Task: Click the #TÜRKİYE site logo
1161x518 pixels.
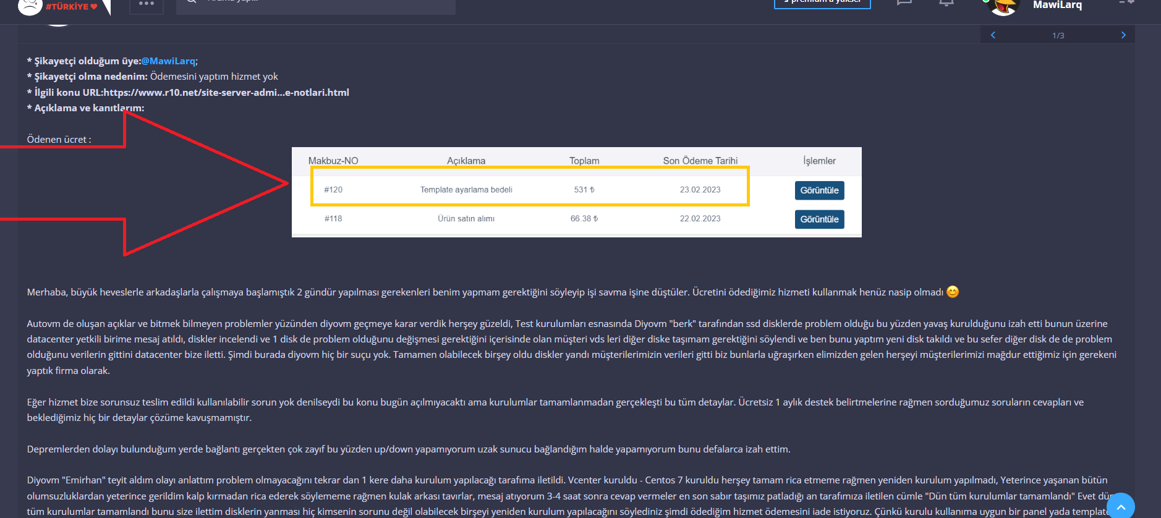Action: point(64,7)
